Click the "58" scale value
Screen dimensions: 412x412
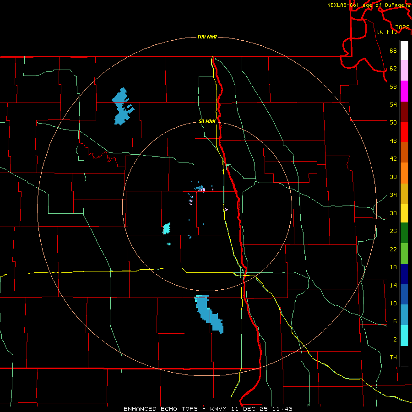[393, 87]
